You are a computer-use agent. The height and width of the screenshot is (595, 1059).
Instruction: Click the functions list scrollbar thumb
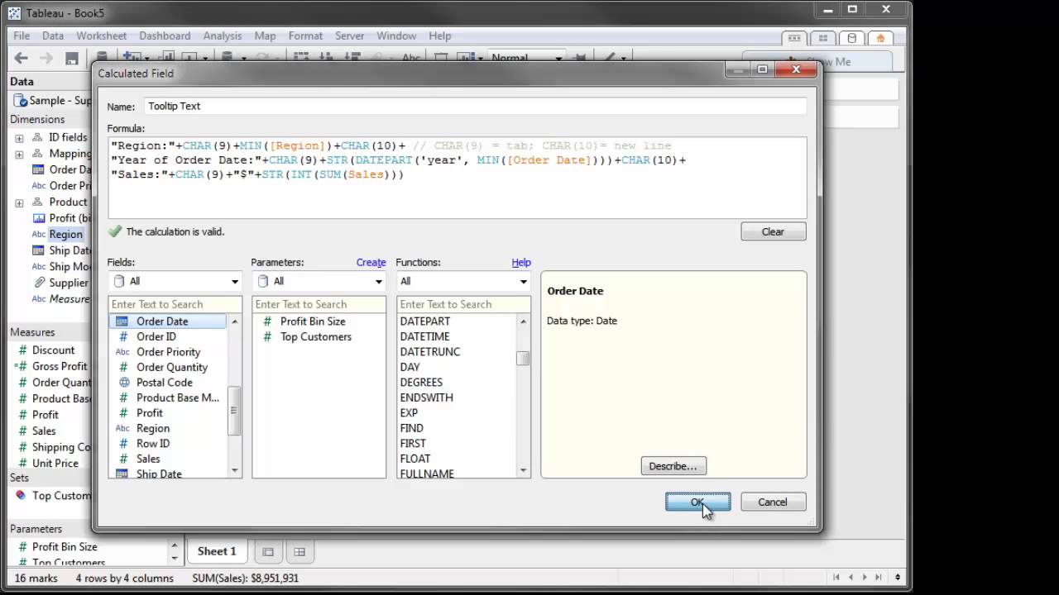pos(523,358)
